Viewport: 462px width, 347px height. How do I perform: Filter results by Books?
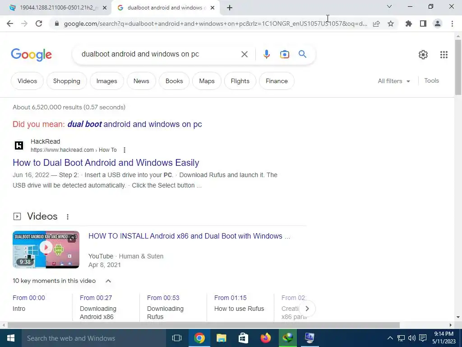tap(174, 81)
